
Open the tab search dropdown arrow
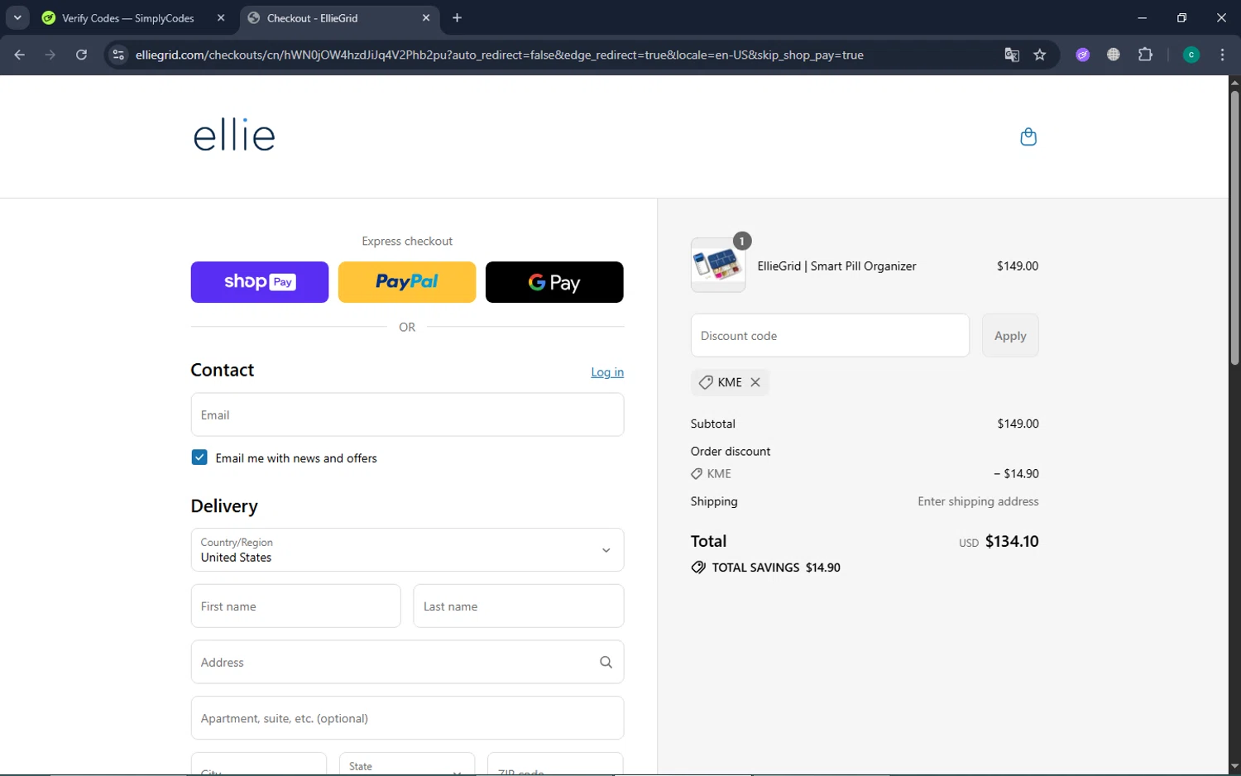(x=17, y=17)
